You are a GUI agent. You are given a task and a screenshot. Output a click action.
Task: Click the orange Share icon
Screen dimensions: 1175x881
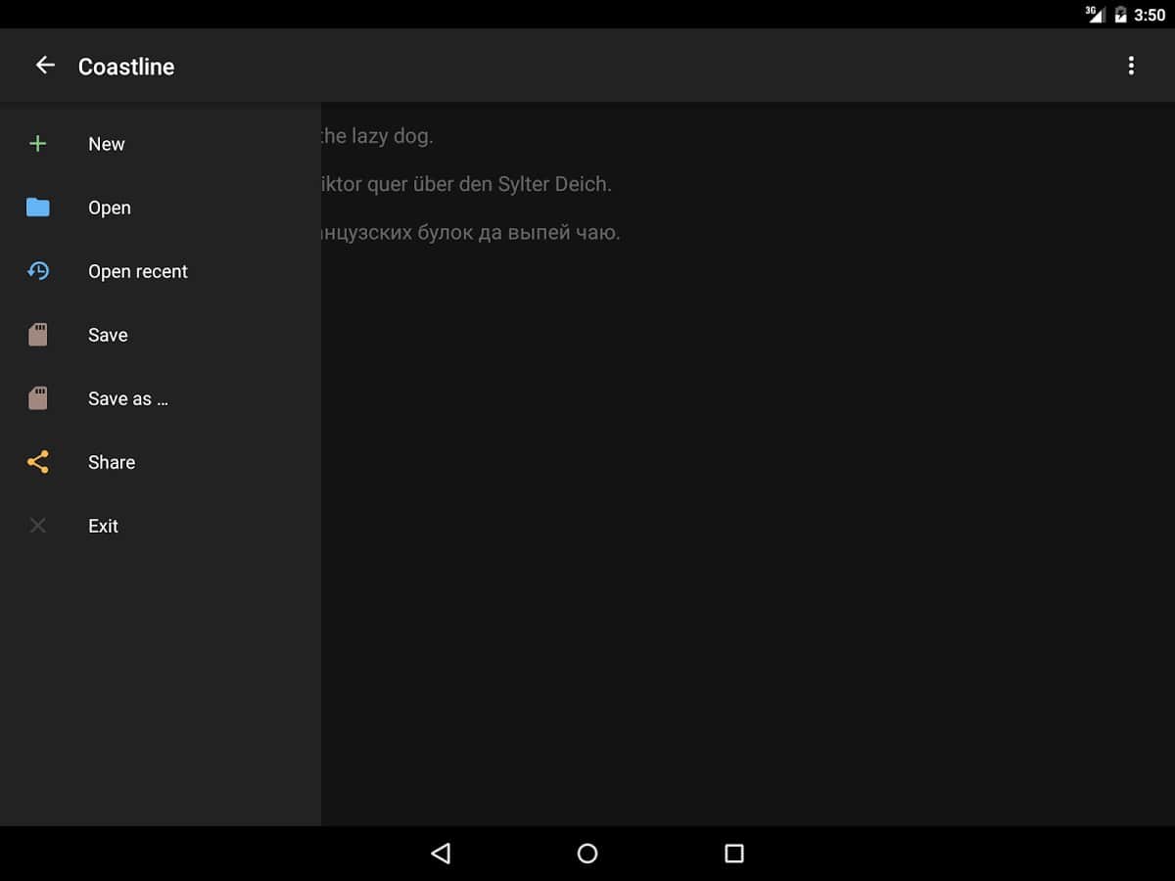point(38,462)
